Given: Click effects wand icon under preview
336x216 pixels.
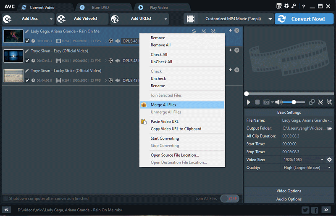Looking at the screenshot, I should tap(329, 102).
